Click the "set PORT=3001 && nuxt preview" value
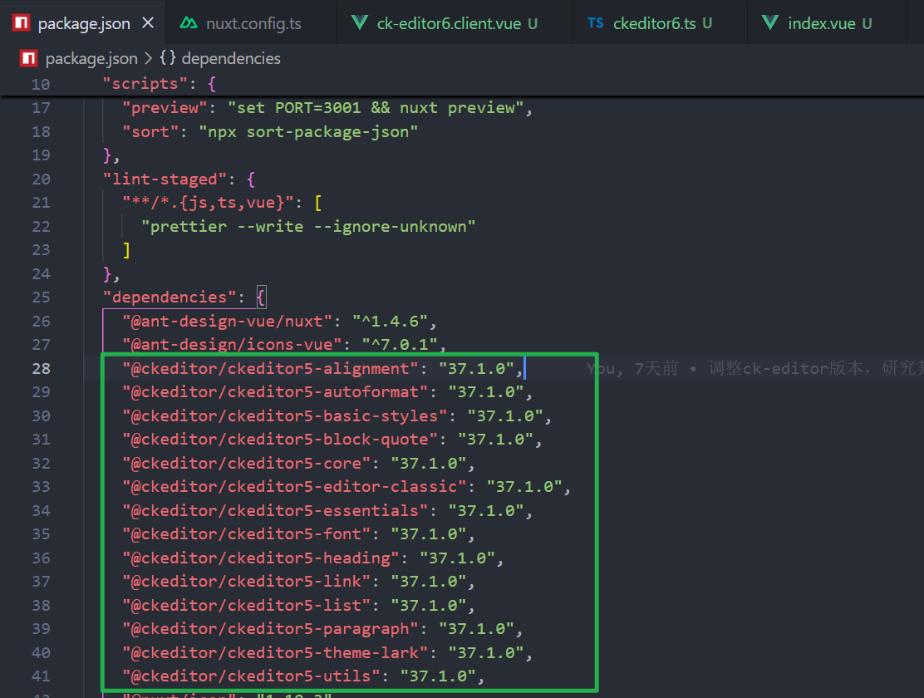This screenshot has width=924, height=698. pos(376,108)
